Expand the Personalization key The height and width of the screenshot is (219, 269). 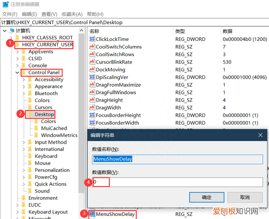click(x=24, y=170)
